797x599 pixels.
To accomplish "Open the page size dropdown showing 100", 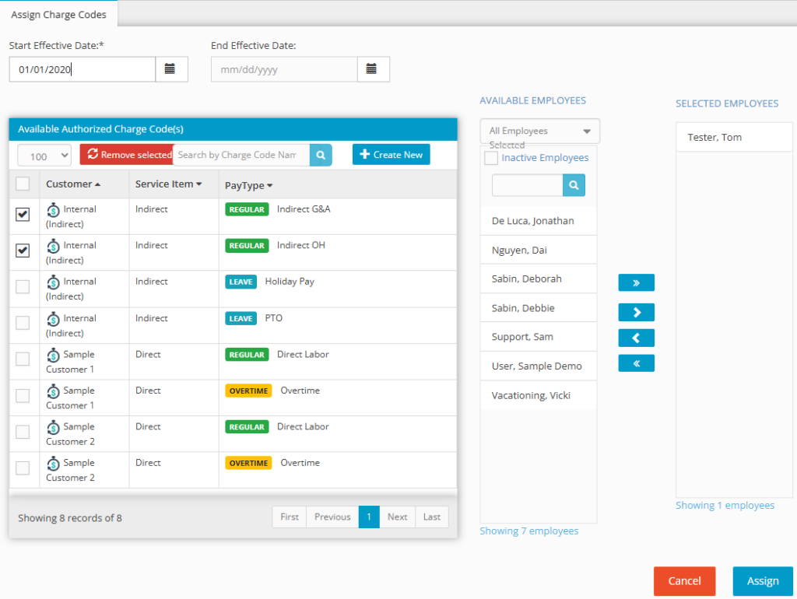I will tap(44, 156).
